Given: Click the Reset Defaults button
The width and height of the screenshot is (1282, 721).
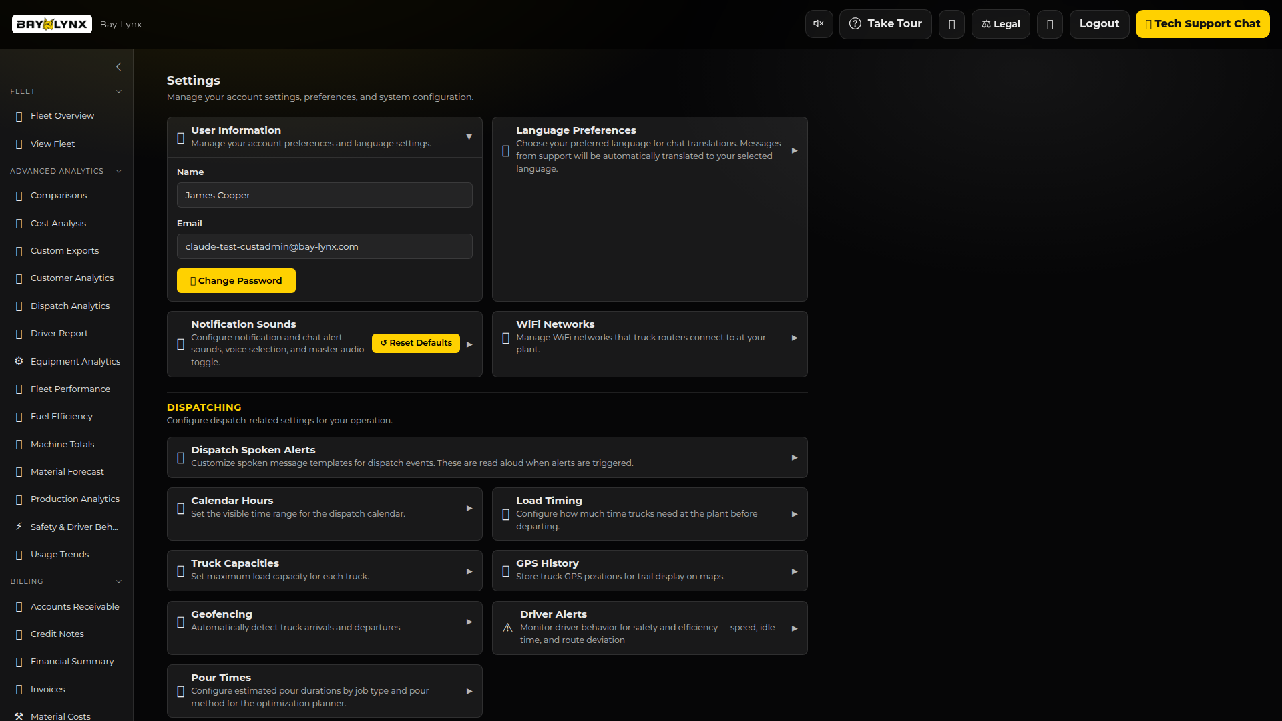Looking at the screenshot, I should [x=416, y=343].
